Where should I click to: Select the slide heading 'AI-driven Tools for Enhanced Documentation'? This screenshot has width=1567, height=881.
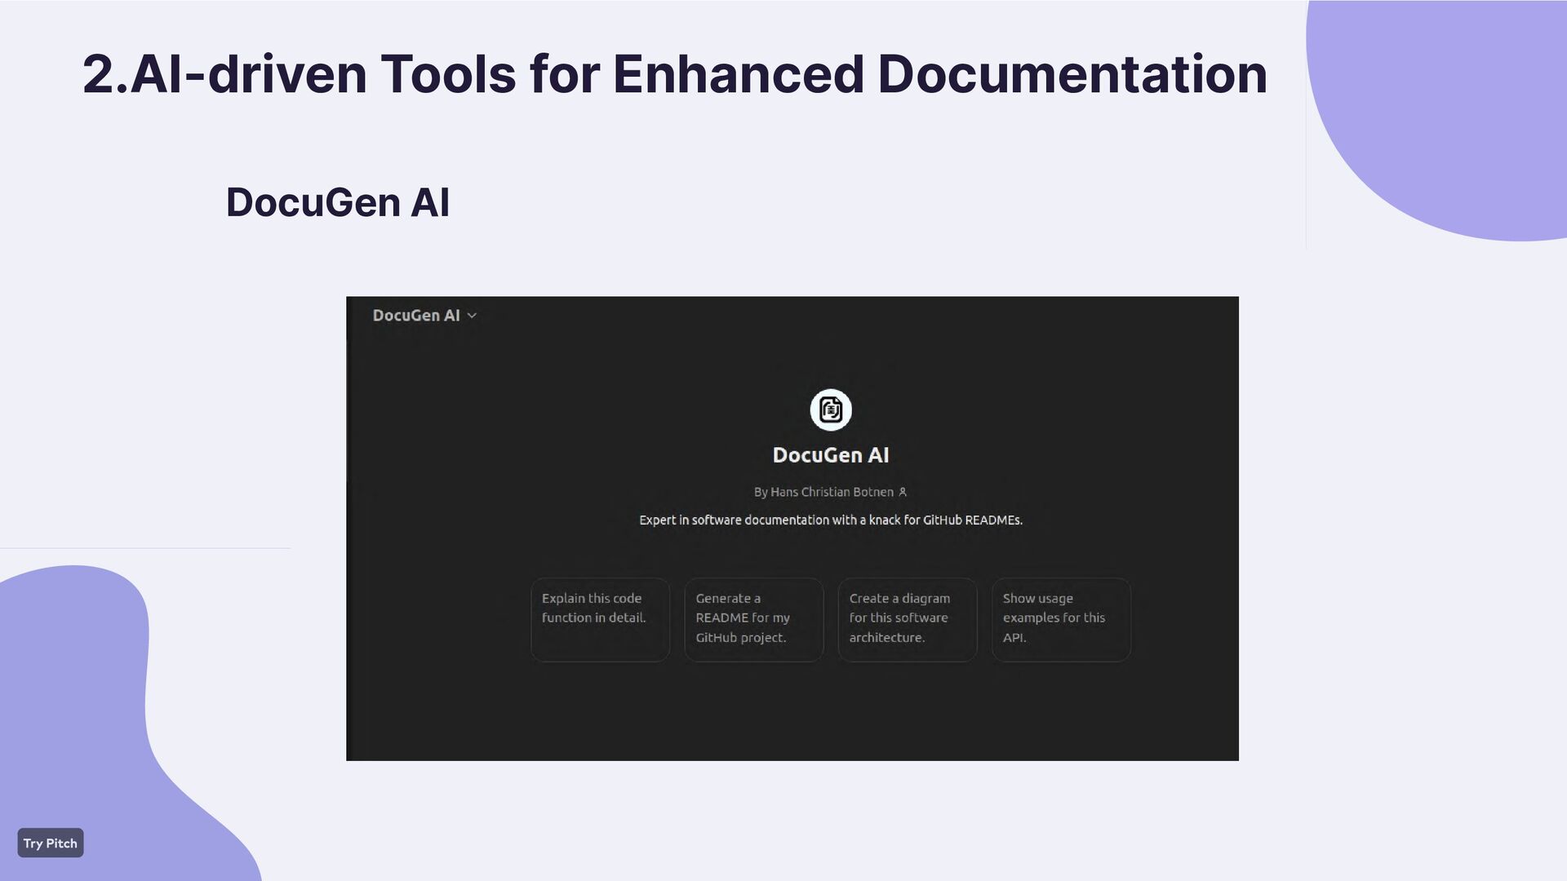point(674,74)
